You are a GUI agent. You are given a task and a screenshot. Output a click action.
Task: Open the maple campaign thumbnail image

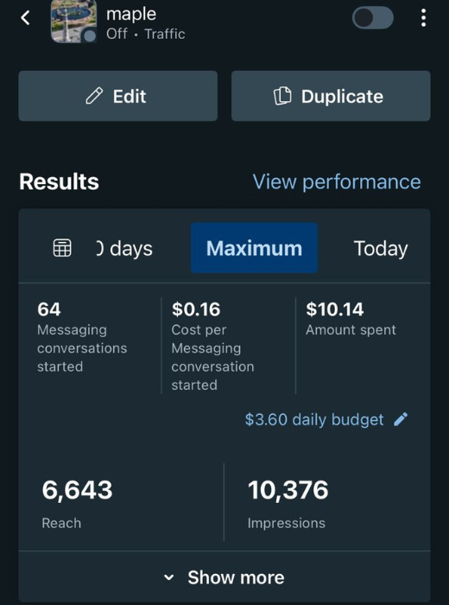pyautogui.click(x=73, y=21)
